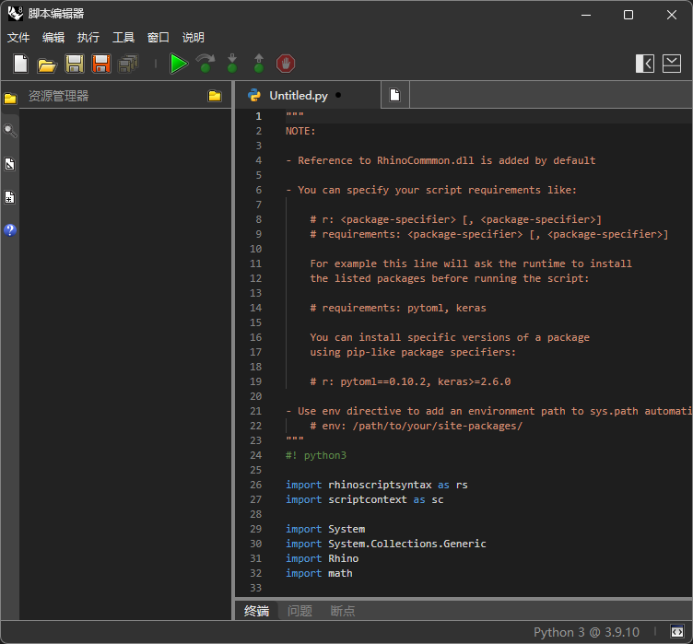
Task: Create a new script file from toolbar
Action: (x=20, y=64)
